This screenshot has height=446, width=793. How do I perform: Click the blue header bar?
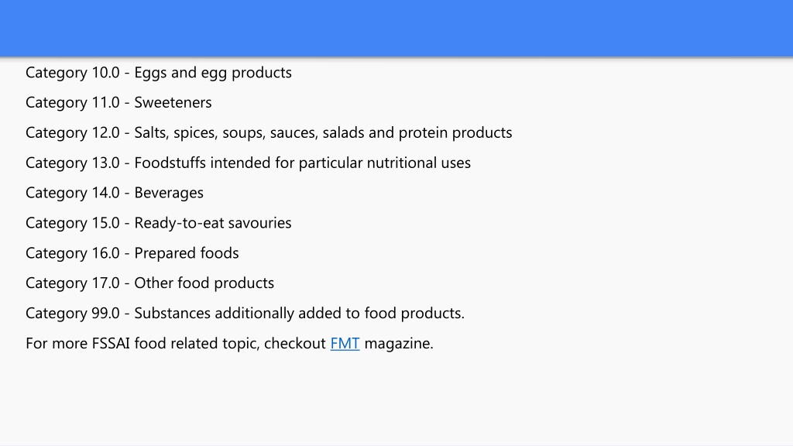point(396,29)
